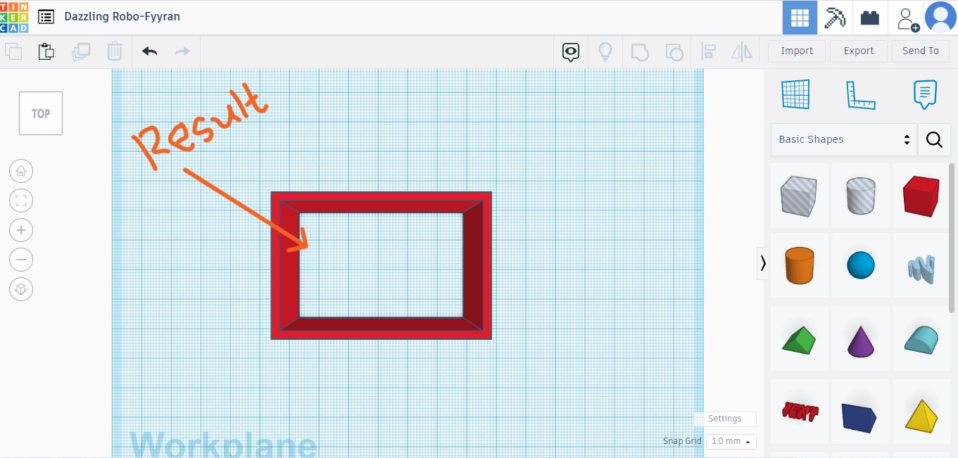Open the Notes visibility tool icon
958x458 pixels.
point(571,51)
